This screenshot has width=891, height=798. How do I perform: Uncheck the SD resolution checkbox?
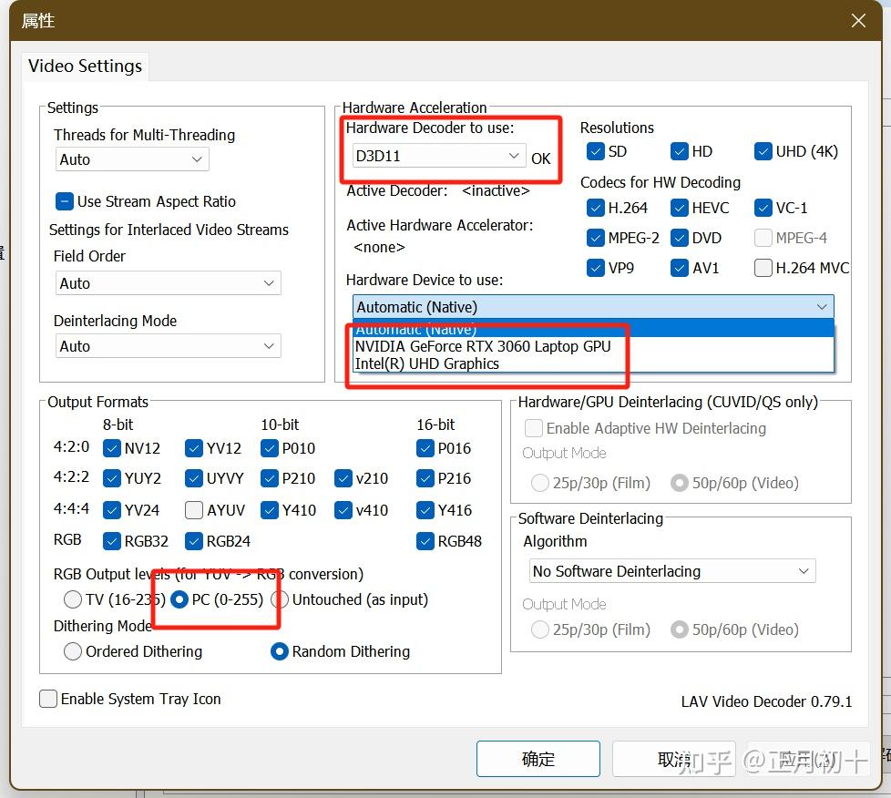coord(596,151)
